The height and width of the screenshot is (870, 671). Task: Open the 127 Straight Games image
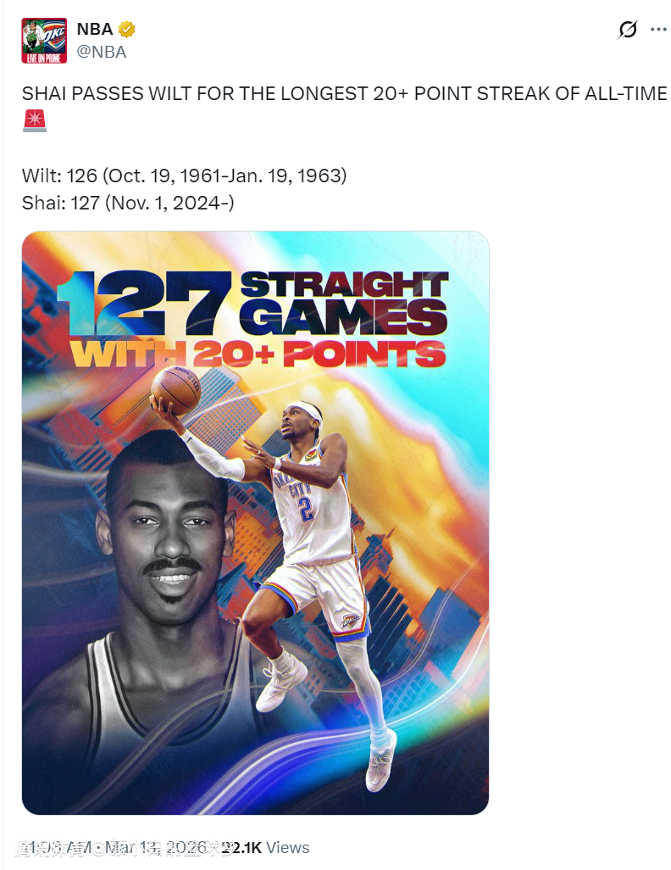(x=255, y=522)
